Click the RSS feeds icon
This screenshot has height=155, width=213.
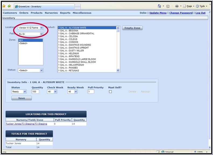[168, 6]
